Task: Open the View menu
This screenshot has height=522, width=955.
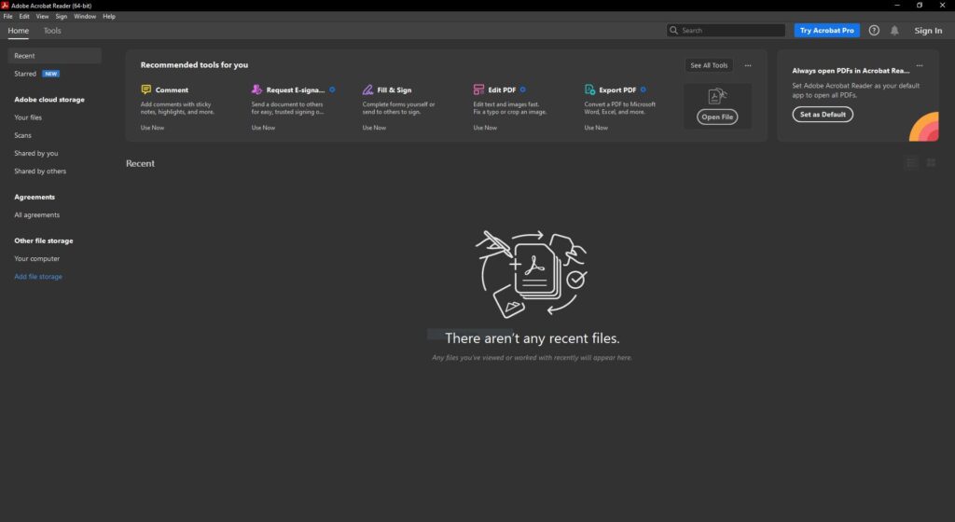Action: click(x=42, y=17)
